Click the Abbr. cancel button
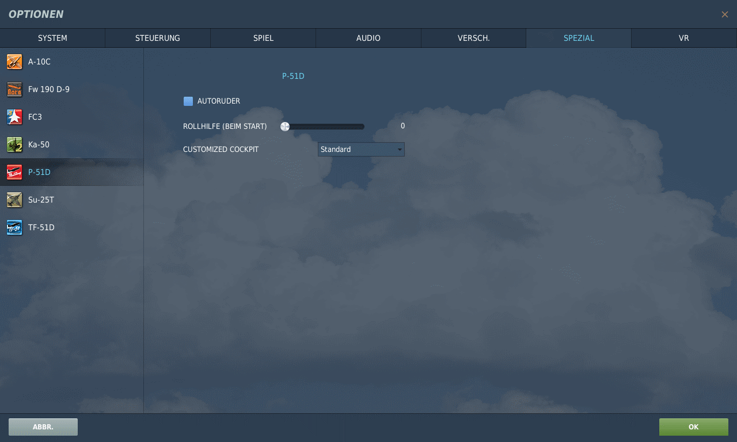Screen dimensions: 737x442 click(x=43, y=427)
